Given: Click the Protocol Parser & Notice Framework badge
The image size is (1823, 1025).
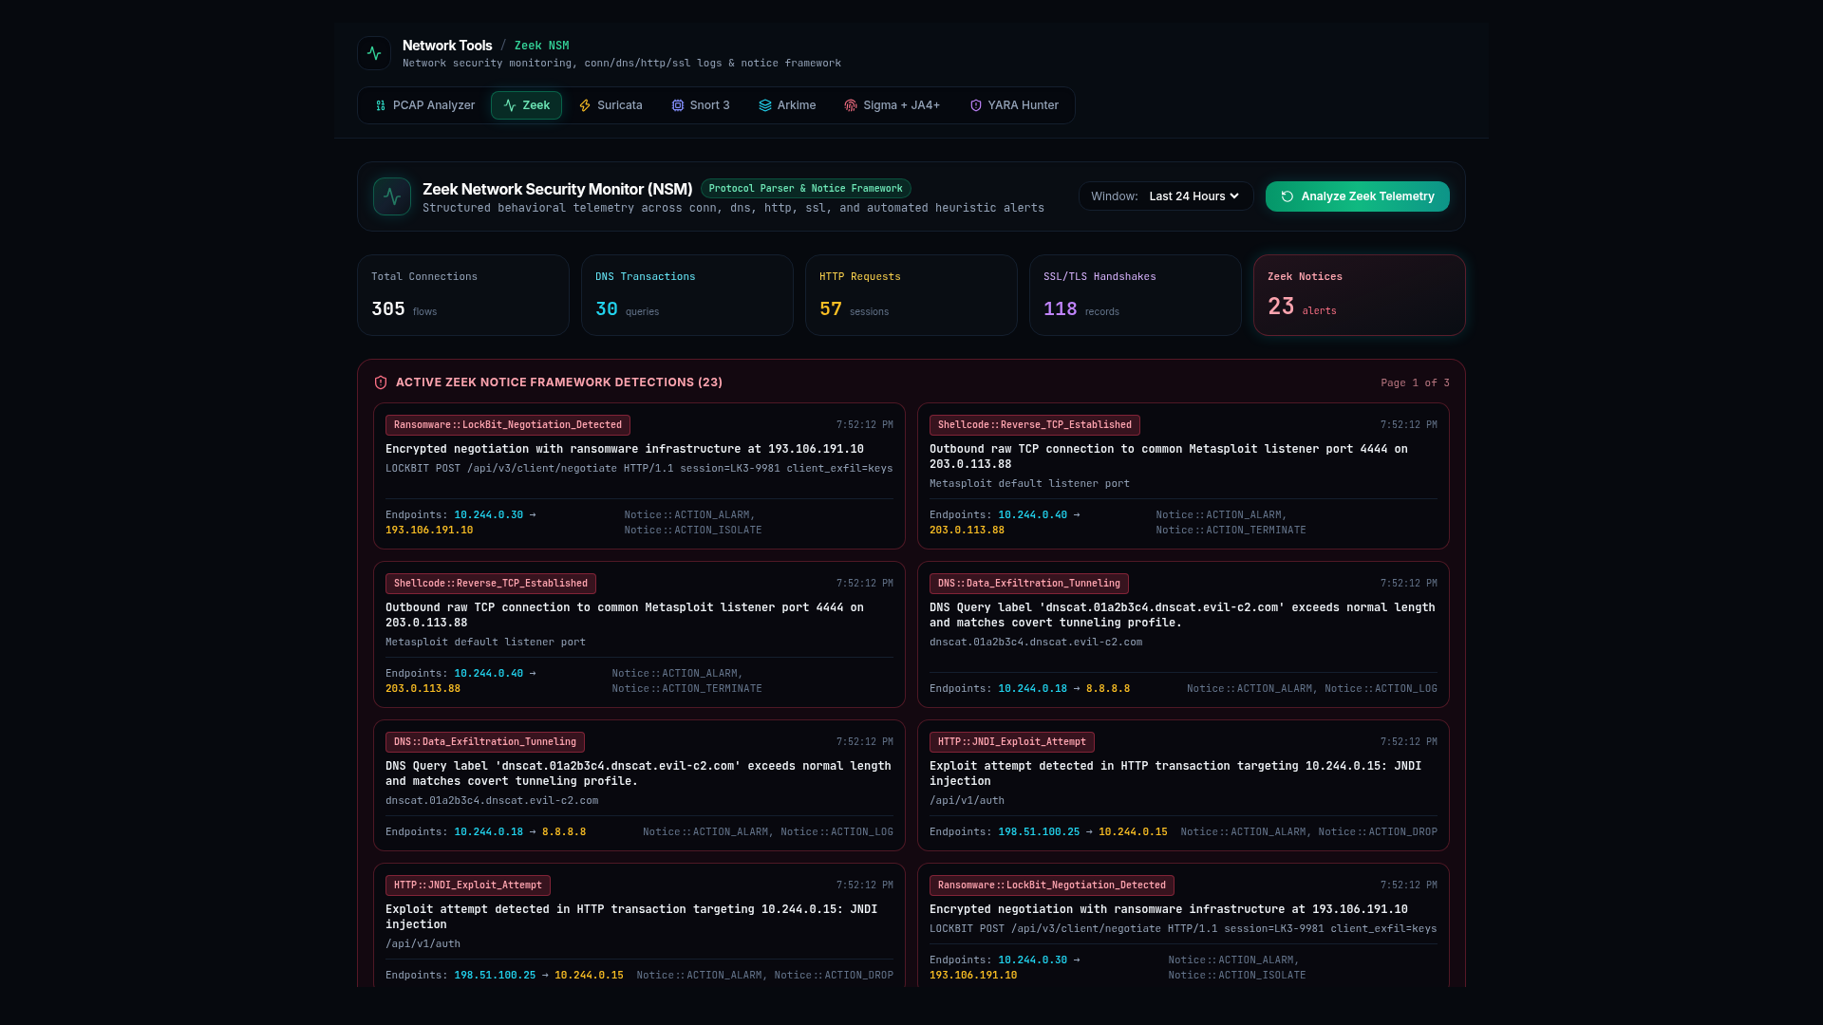Looking at the screenshot, I should pyautogui.click(x=806, y=189).
